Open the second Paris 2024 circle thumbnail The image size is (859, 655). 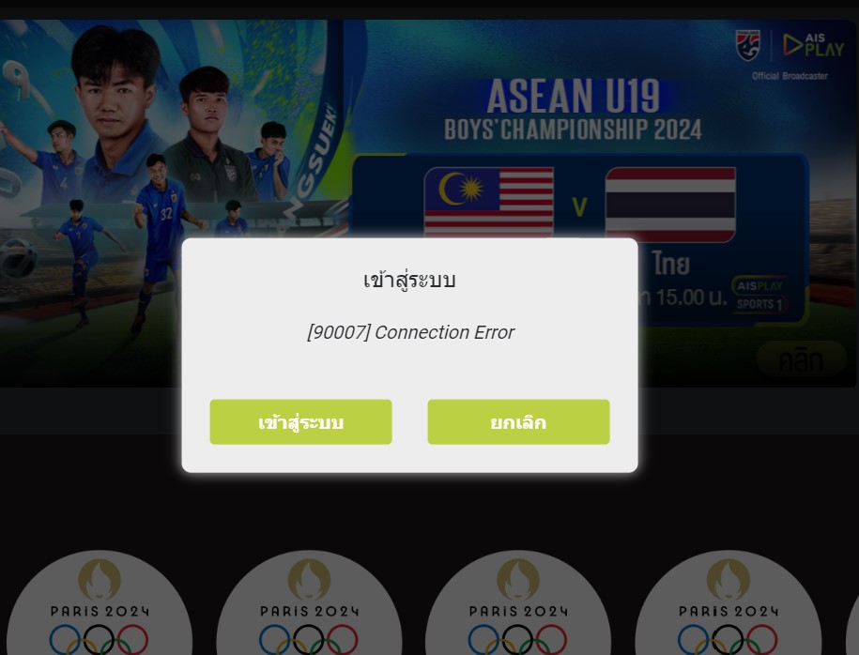(309, 602)
